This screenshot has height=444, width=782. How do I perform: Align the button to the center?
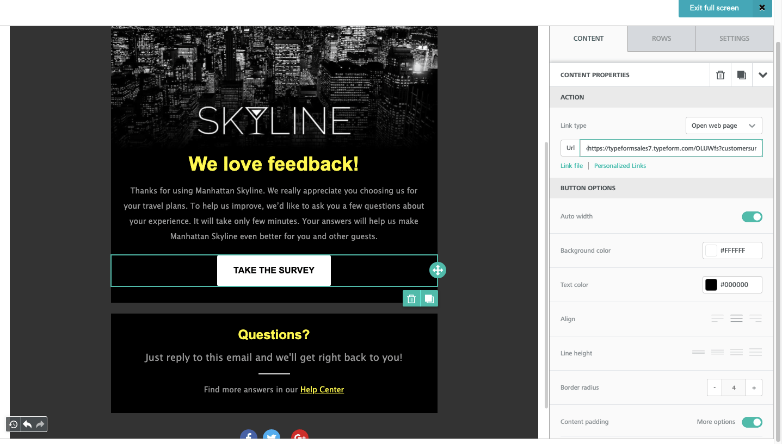pos(737,318)
